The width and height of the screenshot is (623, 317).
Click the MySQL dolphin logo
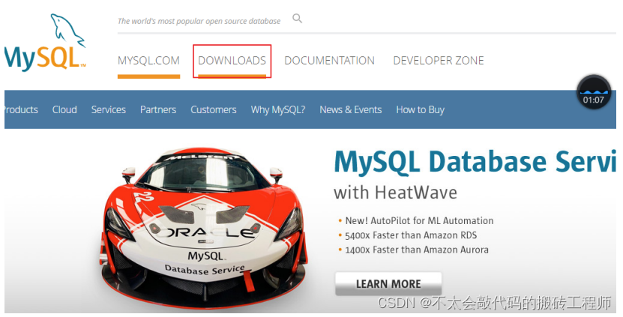(x=45, y=43)
